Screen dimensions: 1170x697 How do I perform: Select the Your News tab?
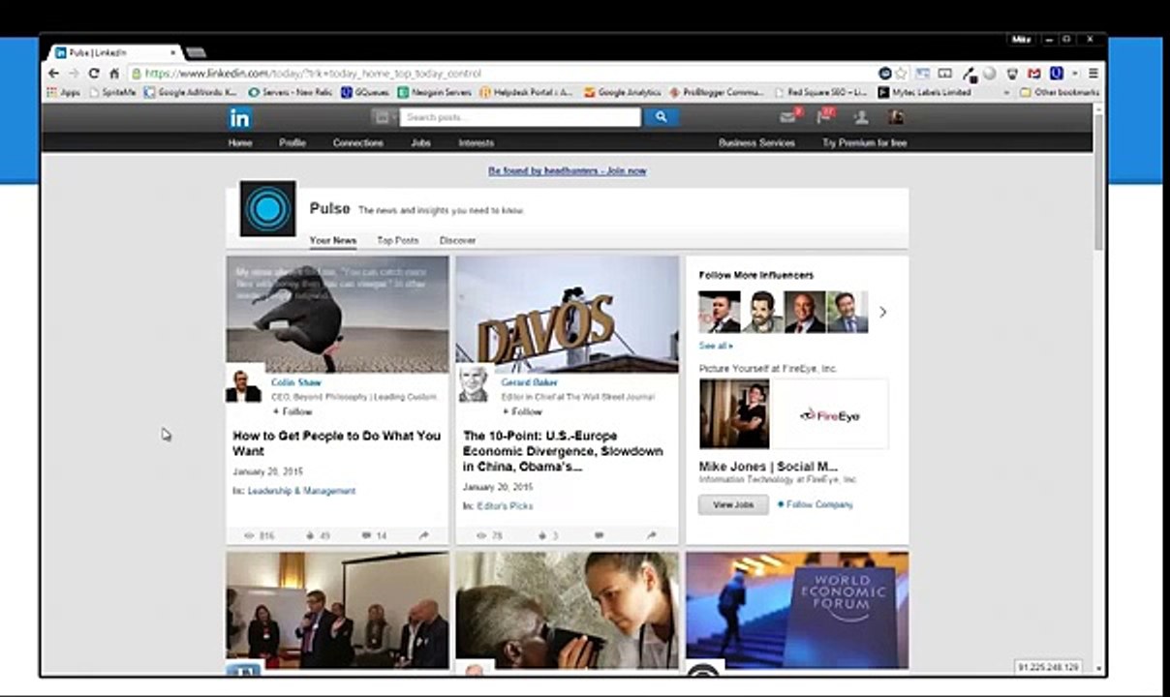pyautogui.click(x=333, y=240)
